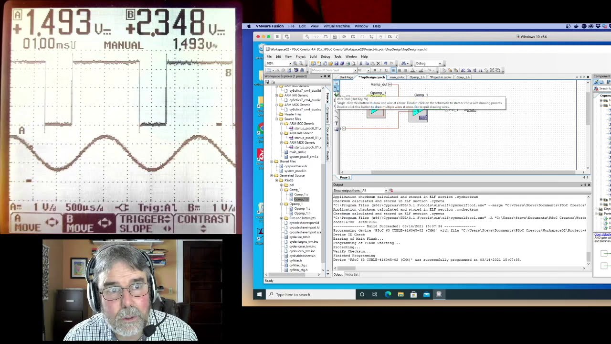This screenshot has width=611, height=344.
Task: Switch to the main_cm4.c tab
Action: [x=397, y=77]
